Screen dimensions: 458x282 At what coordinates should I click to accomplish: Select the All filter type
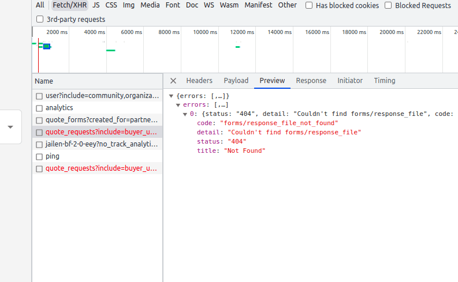coord(40,5)
